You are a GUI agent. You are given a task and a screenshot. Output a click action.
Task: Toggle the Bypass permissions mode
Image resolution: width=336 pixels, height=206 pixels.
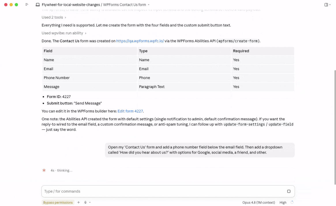coord(58,202)
